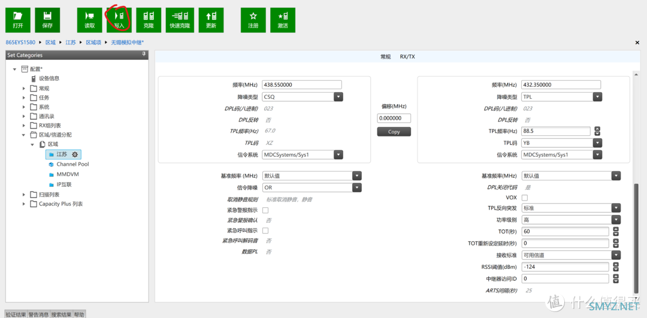
Task: Expand the RX组列表 folder
Action: point(24,125)
